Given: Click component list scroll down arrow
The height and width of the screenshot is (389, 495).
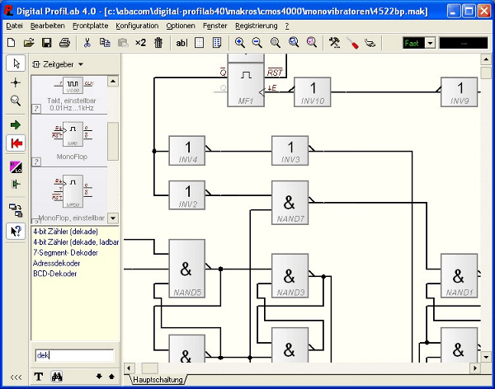Looking at the screenshot, I should (x=113, y=218).
